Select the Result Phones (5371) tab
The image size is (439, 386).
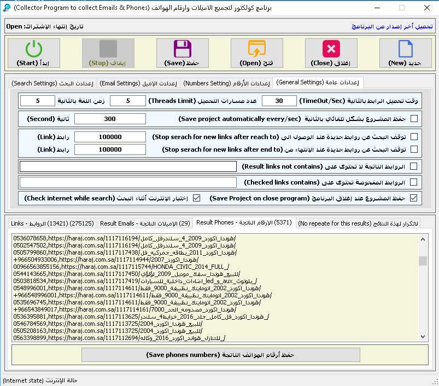tap(244, 223)
